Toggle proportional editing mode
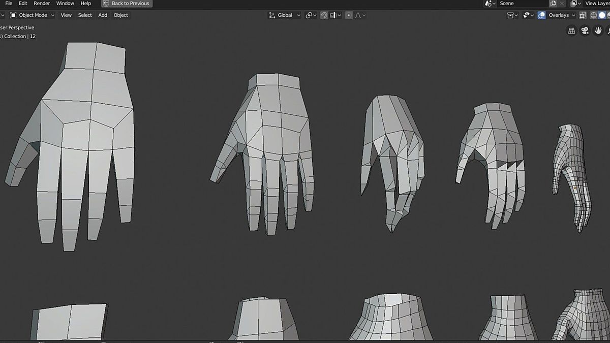Screen dimensions: 610x343 pyautogui.click(x=349, y=15)
